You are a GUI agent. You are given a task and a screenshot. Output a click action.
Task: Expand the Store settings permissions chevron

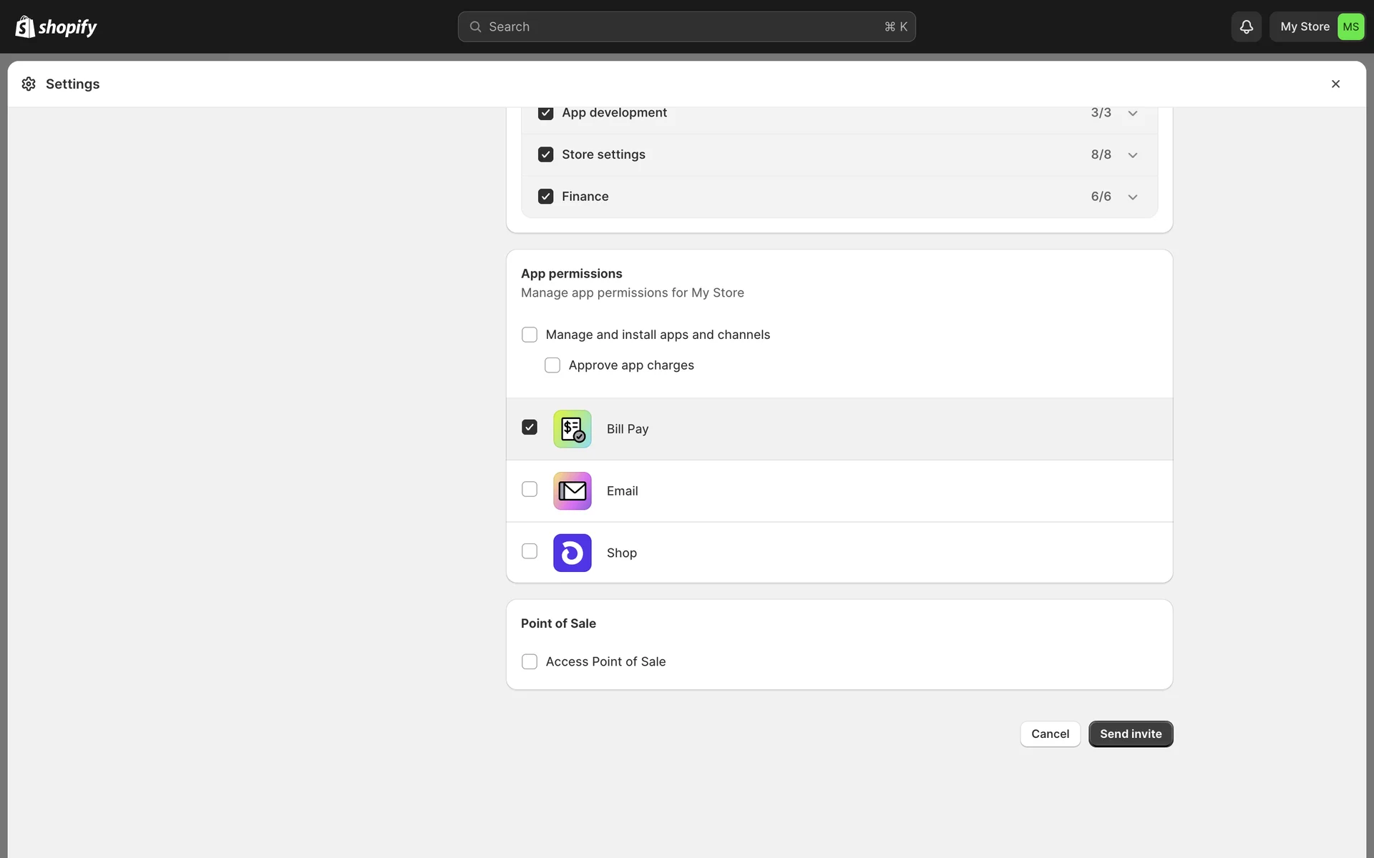[1132, 155]
